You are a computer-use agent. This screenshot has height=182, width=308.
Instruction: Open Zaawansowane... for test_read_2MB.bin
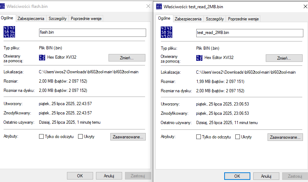coord(285,137)
